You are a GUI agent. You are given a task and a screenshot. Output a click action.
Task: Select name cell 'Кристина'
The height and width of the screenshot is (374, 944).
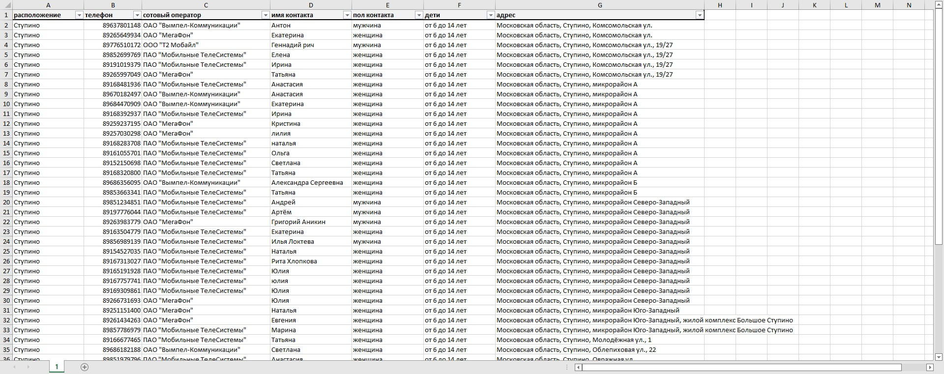pos(311,123)
